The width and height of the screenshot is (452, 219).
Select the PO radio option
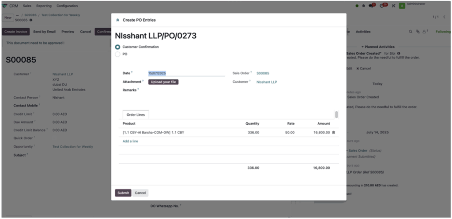(117, 54)
